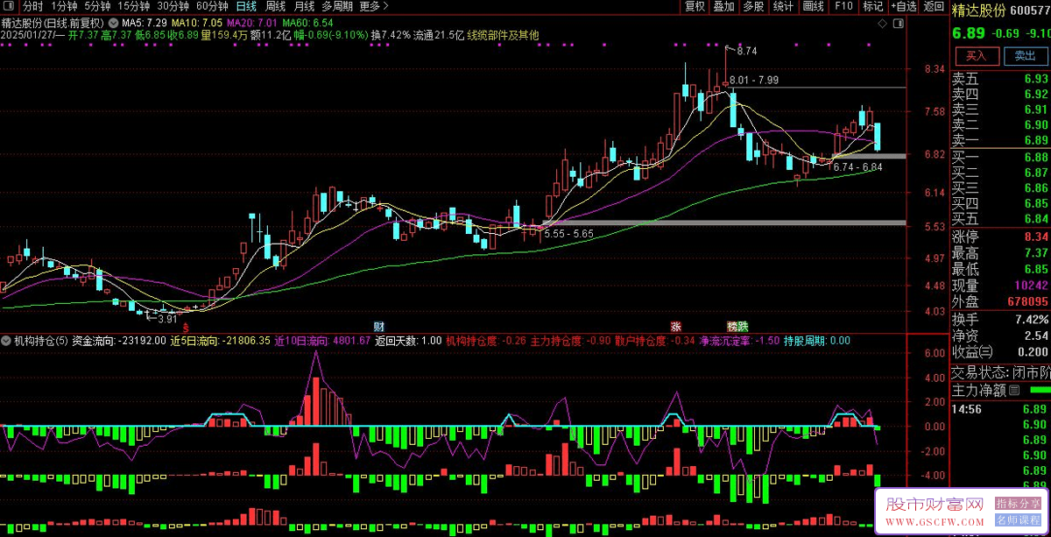Expand the 更多 periods menu
This screenshot has width=1051, height=537.
tap(374, 6)
